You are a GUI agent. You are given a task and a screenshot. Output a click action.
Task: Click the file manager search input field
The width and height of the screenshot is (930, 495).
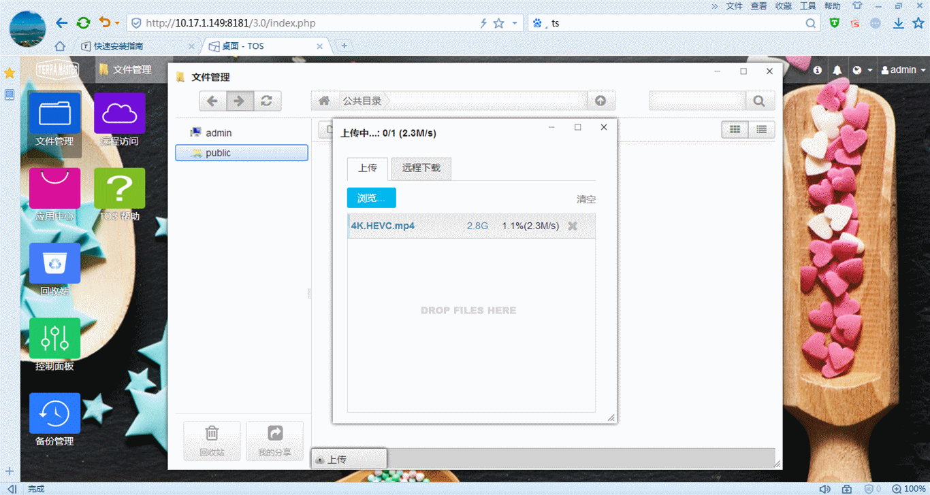tap(697, 101)
